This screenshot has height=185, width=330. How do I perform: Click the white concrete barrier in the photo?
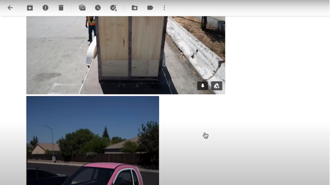pyautogui.click(x=196, y=50)
